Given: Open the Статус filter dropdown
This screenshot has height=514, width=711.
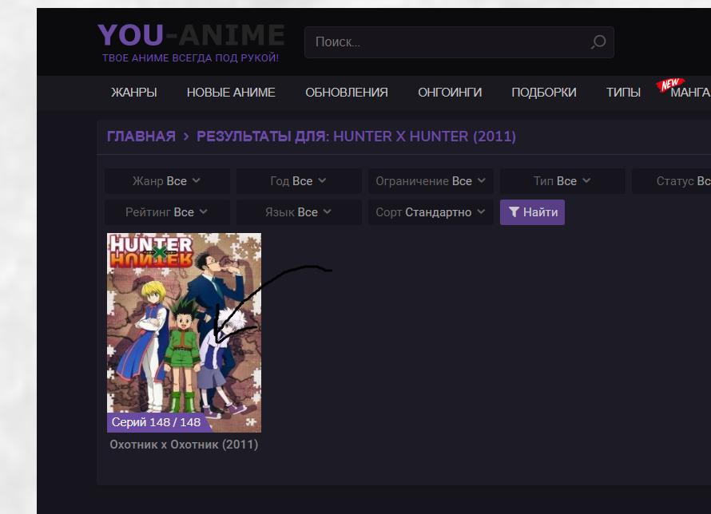Looking at the screenshot, I should tap(681, 181).
